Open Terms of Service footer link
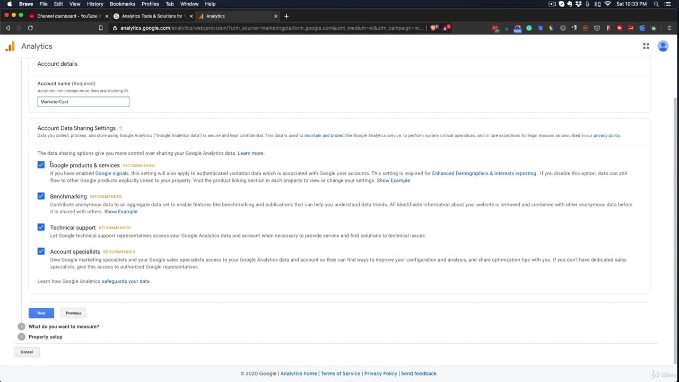 pyautogui.click(x=341, y=374)
